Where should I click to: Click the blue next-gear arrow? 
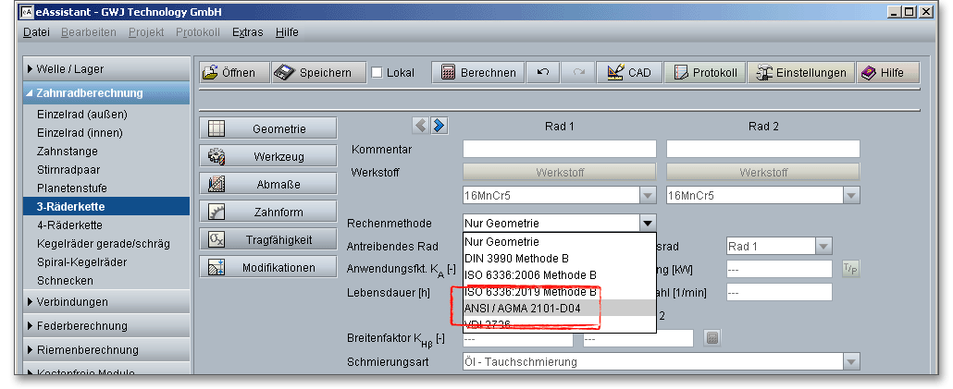[x=439, y=126]
